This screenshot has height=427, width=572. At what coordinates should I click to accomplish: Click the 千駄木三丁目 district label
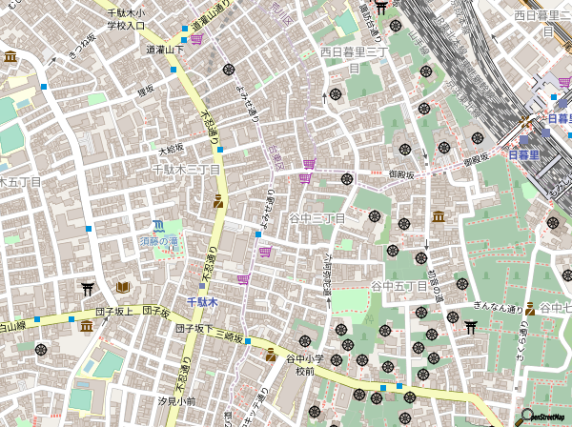click(x=186, y=169)
